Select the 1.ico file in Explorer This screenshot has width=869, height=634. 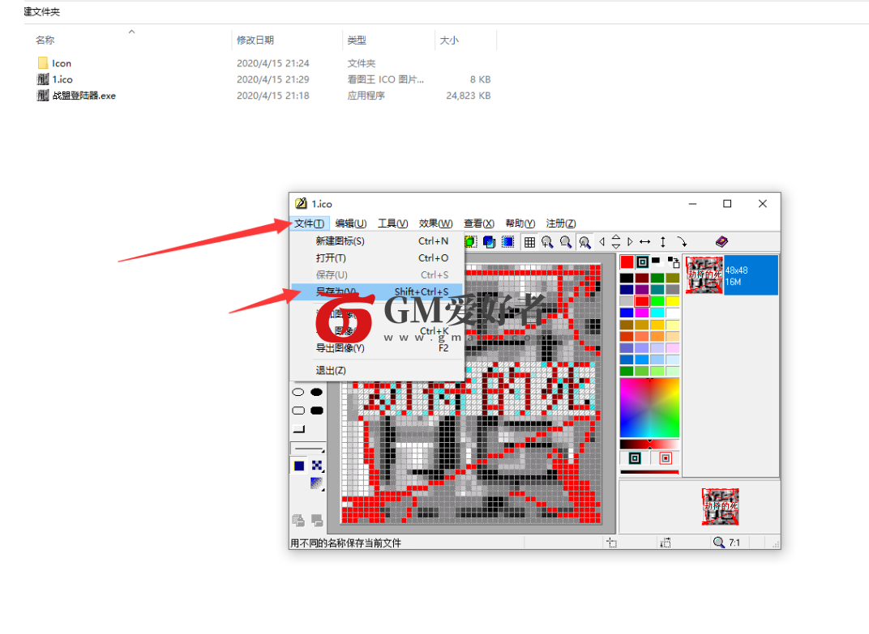(55, 79)
